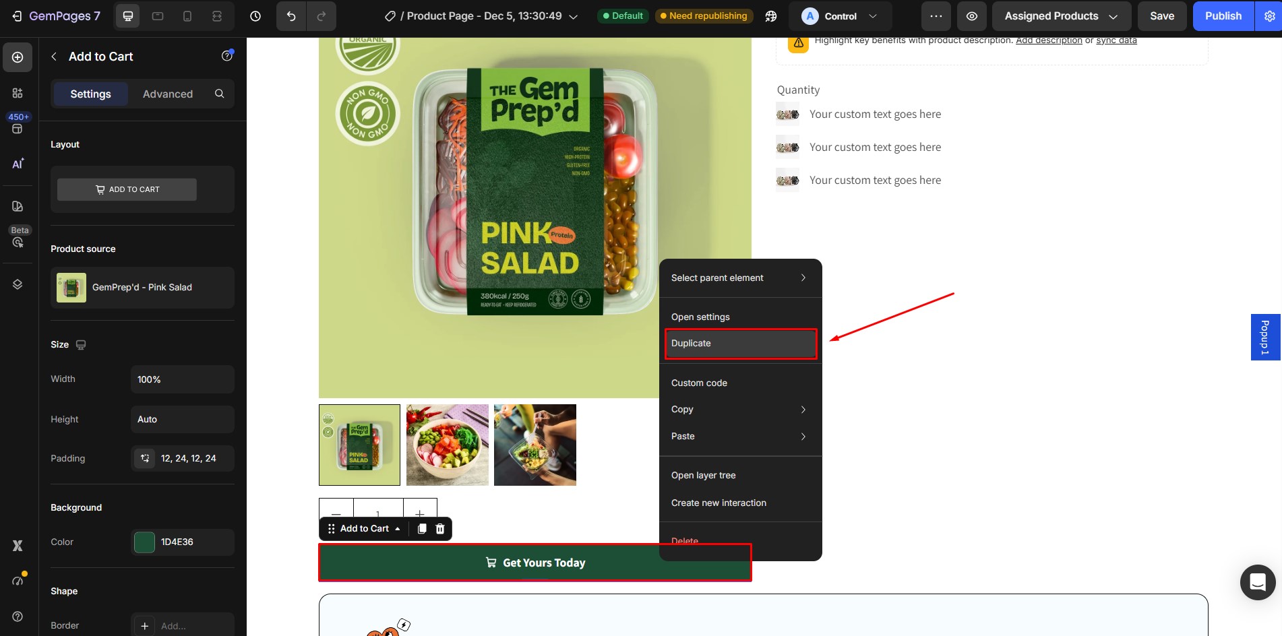This screenshot has width=1282, height=636.
Task: Click the Add description link
Action: pyautogui.click(x=1049, y=40)
